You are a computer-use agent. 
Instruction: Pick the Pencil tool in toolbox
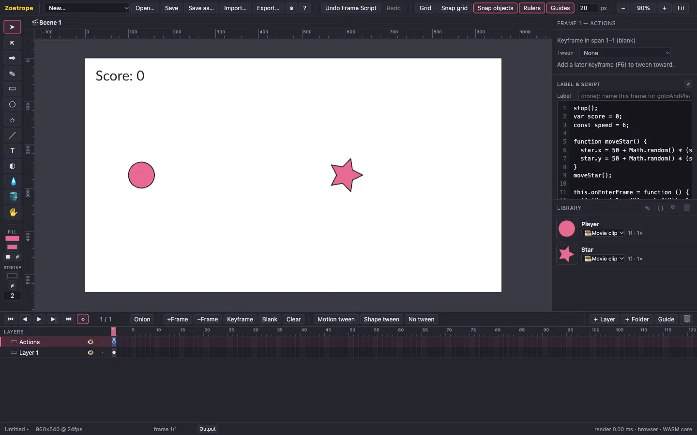pos(12,73)
